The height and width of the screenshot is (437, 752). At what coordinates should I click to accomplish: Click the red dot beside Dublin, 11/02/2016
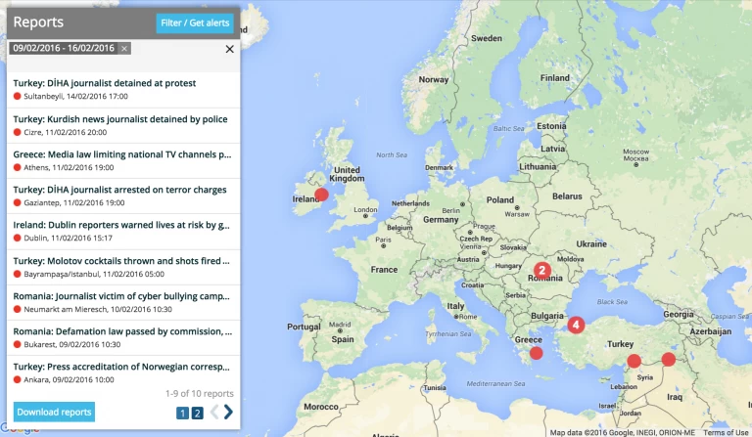pos(18,238)
